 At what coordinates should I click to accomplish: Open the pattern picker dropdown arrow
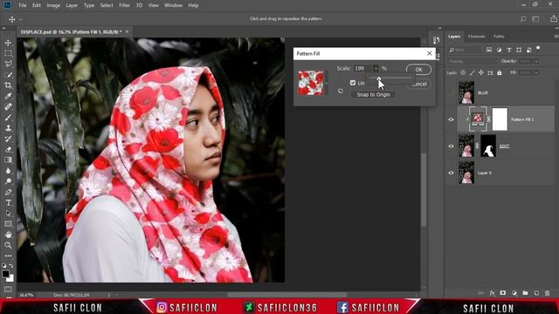tap(326, 84)
